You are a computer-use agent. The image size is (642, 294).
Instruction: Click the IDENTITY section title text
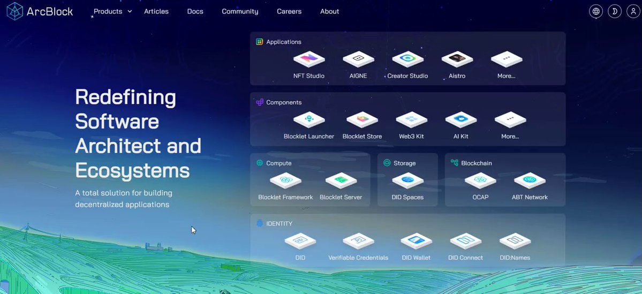click(x=280, y=223)
